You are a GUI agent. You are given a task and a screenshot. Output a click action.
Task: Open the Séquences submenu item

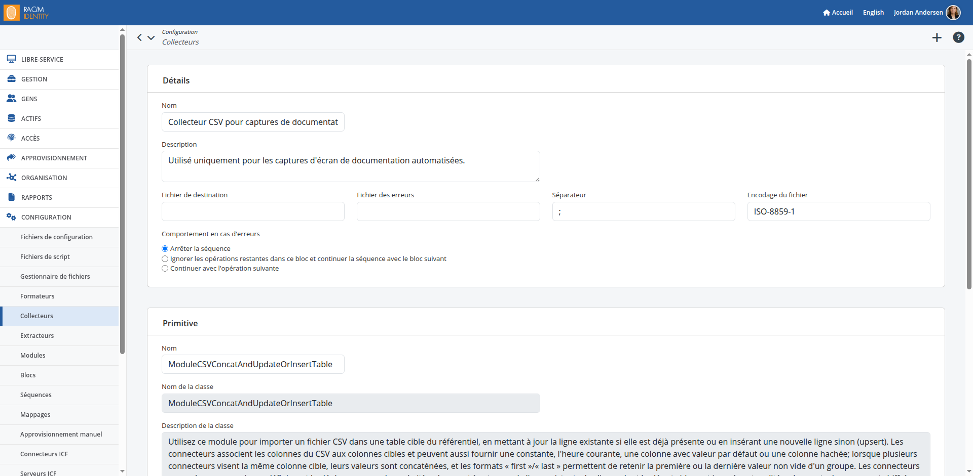coord(59,395)
